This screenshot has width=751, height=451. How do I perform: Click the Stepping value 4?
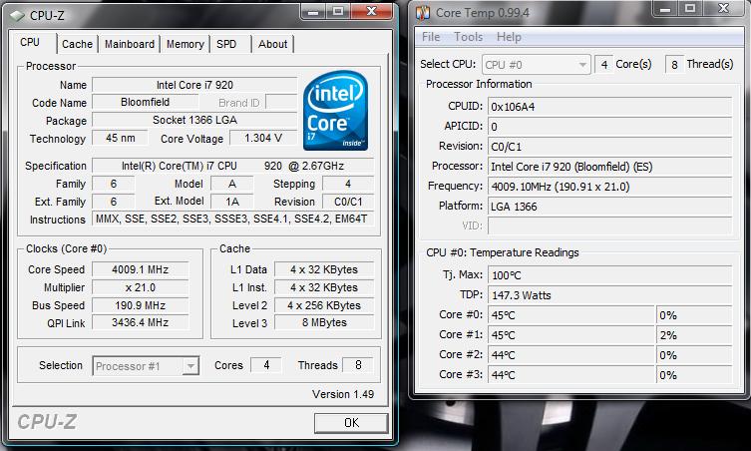coord(348,184)
